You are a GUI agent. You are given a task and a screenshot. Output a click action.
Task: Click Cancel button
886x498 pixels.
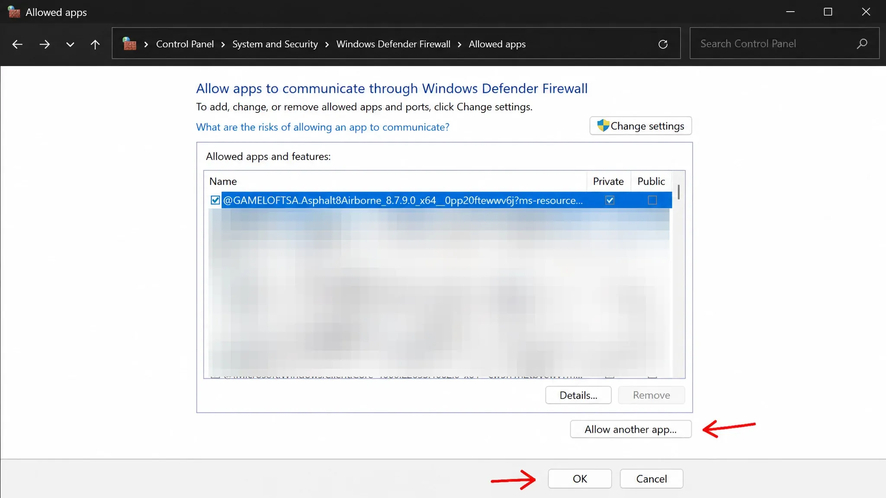[x=652, y=479]
